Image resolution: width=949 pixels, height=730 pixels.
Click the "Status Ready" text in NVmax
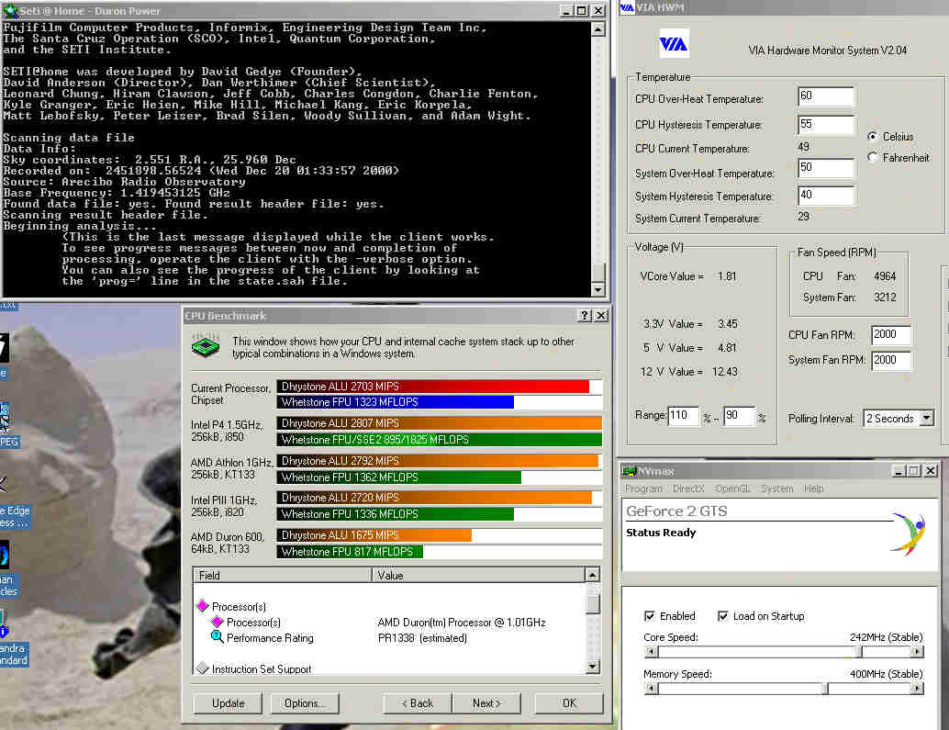661,533
